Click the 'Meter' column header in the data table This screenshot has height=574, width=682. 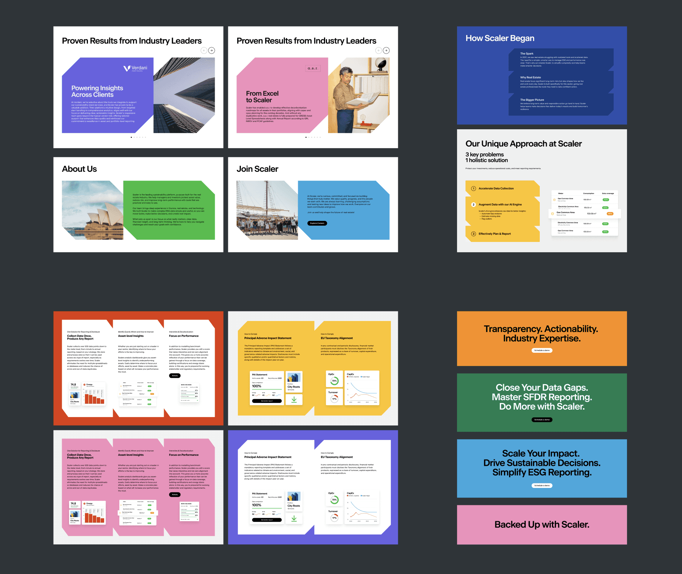tap(560, 193)
